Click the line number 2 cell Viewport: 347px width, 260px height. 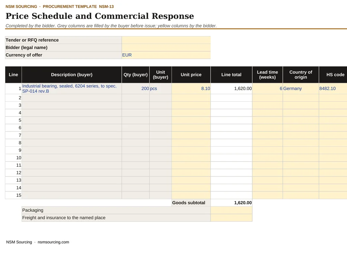pyautogui.click(x=13, y=98)
